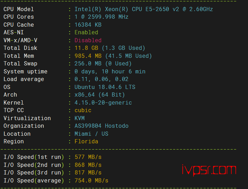Select the 2nd run I/O speed '868 MB/s'

tap(88, 165)
